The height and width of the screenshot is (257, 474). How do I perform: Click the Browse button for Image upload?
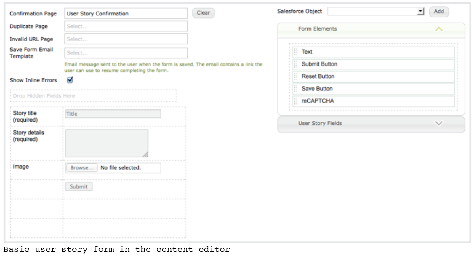coord(81,168)
